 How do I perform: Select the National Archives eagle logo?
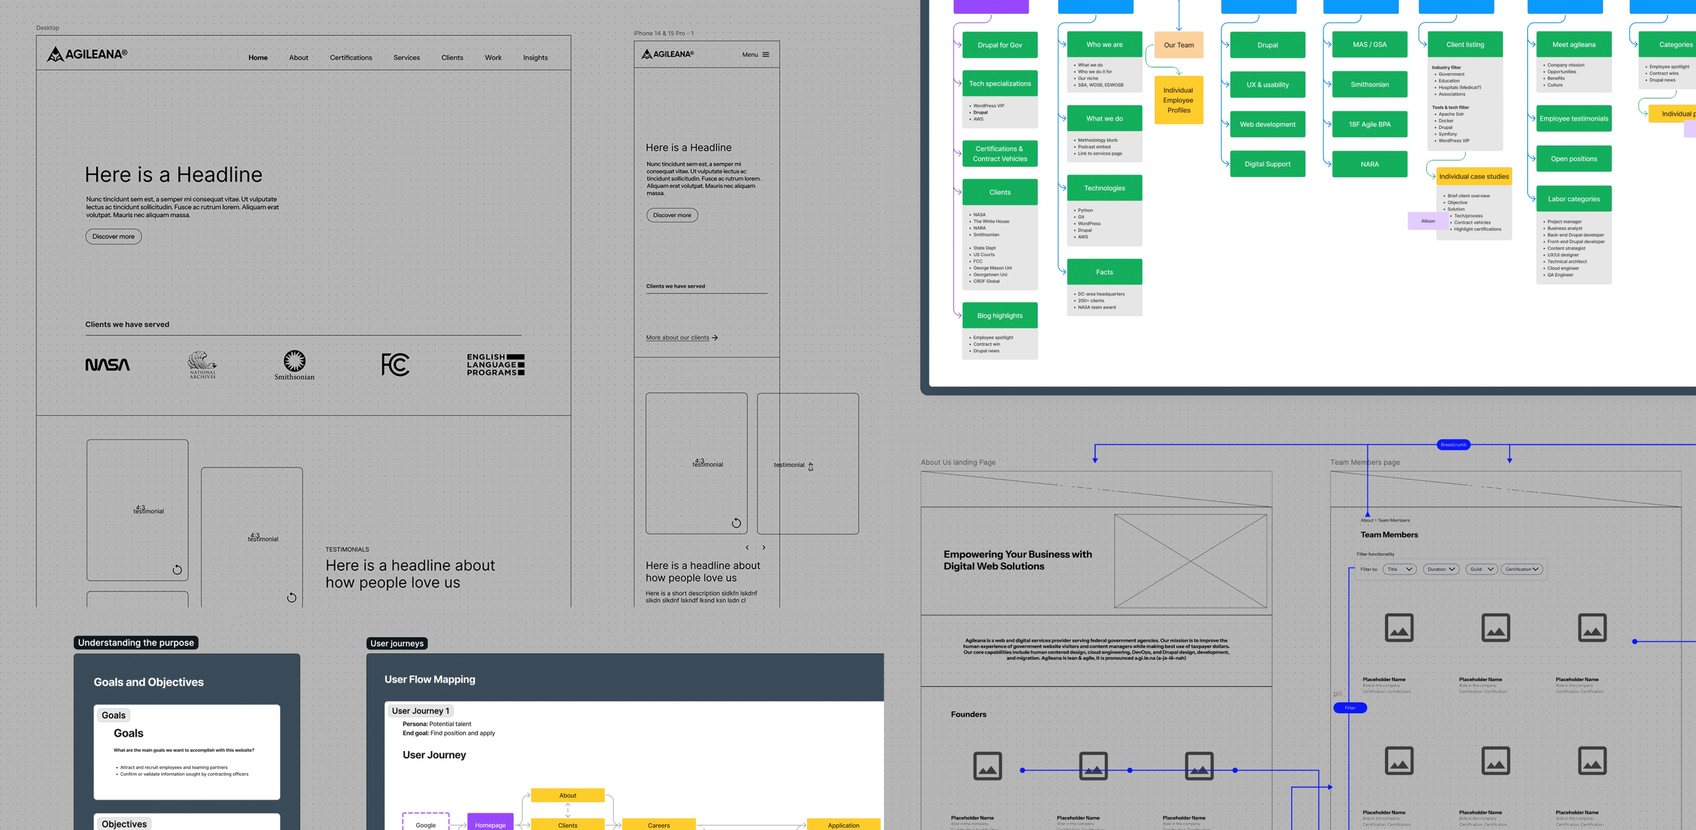[202, 364]
